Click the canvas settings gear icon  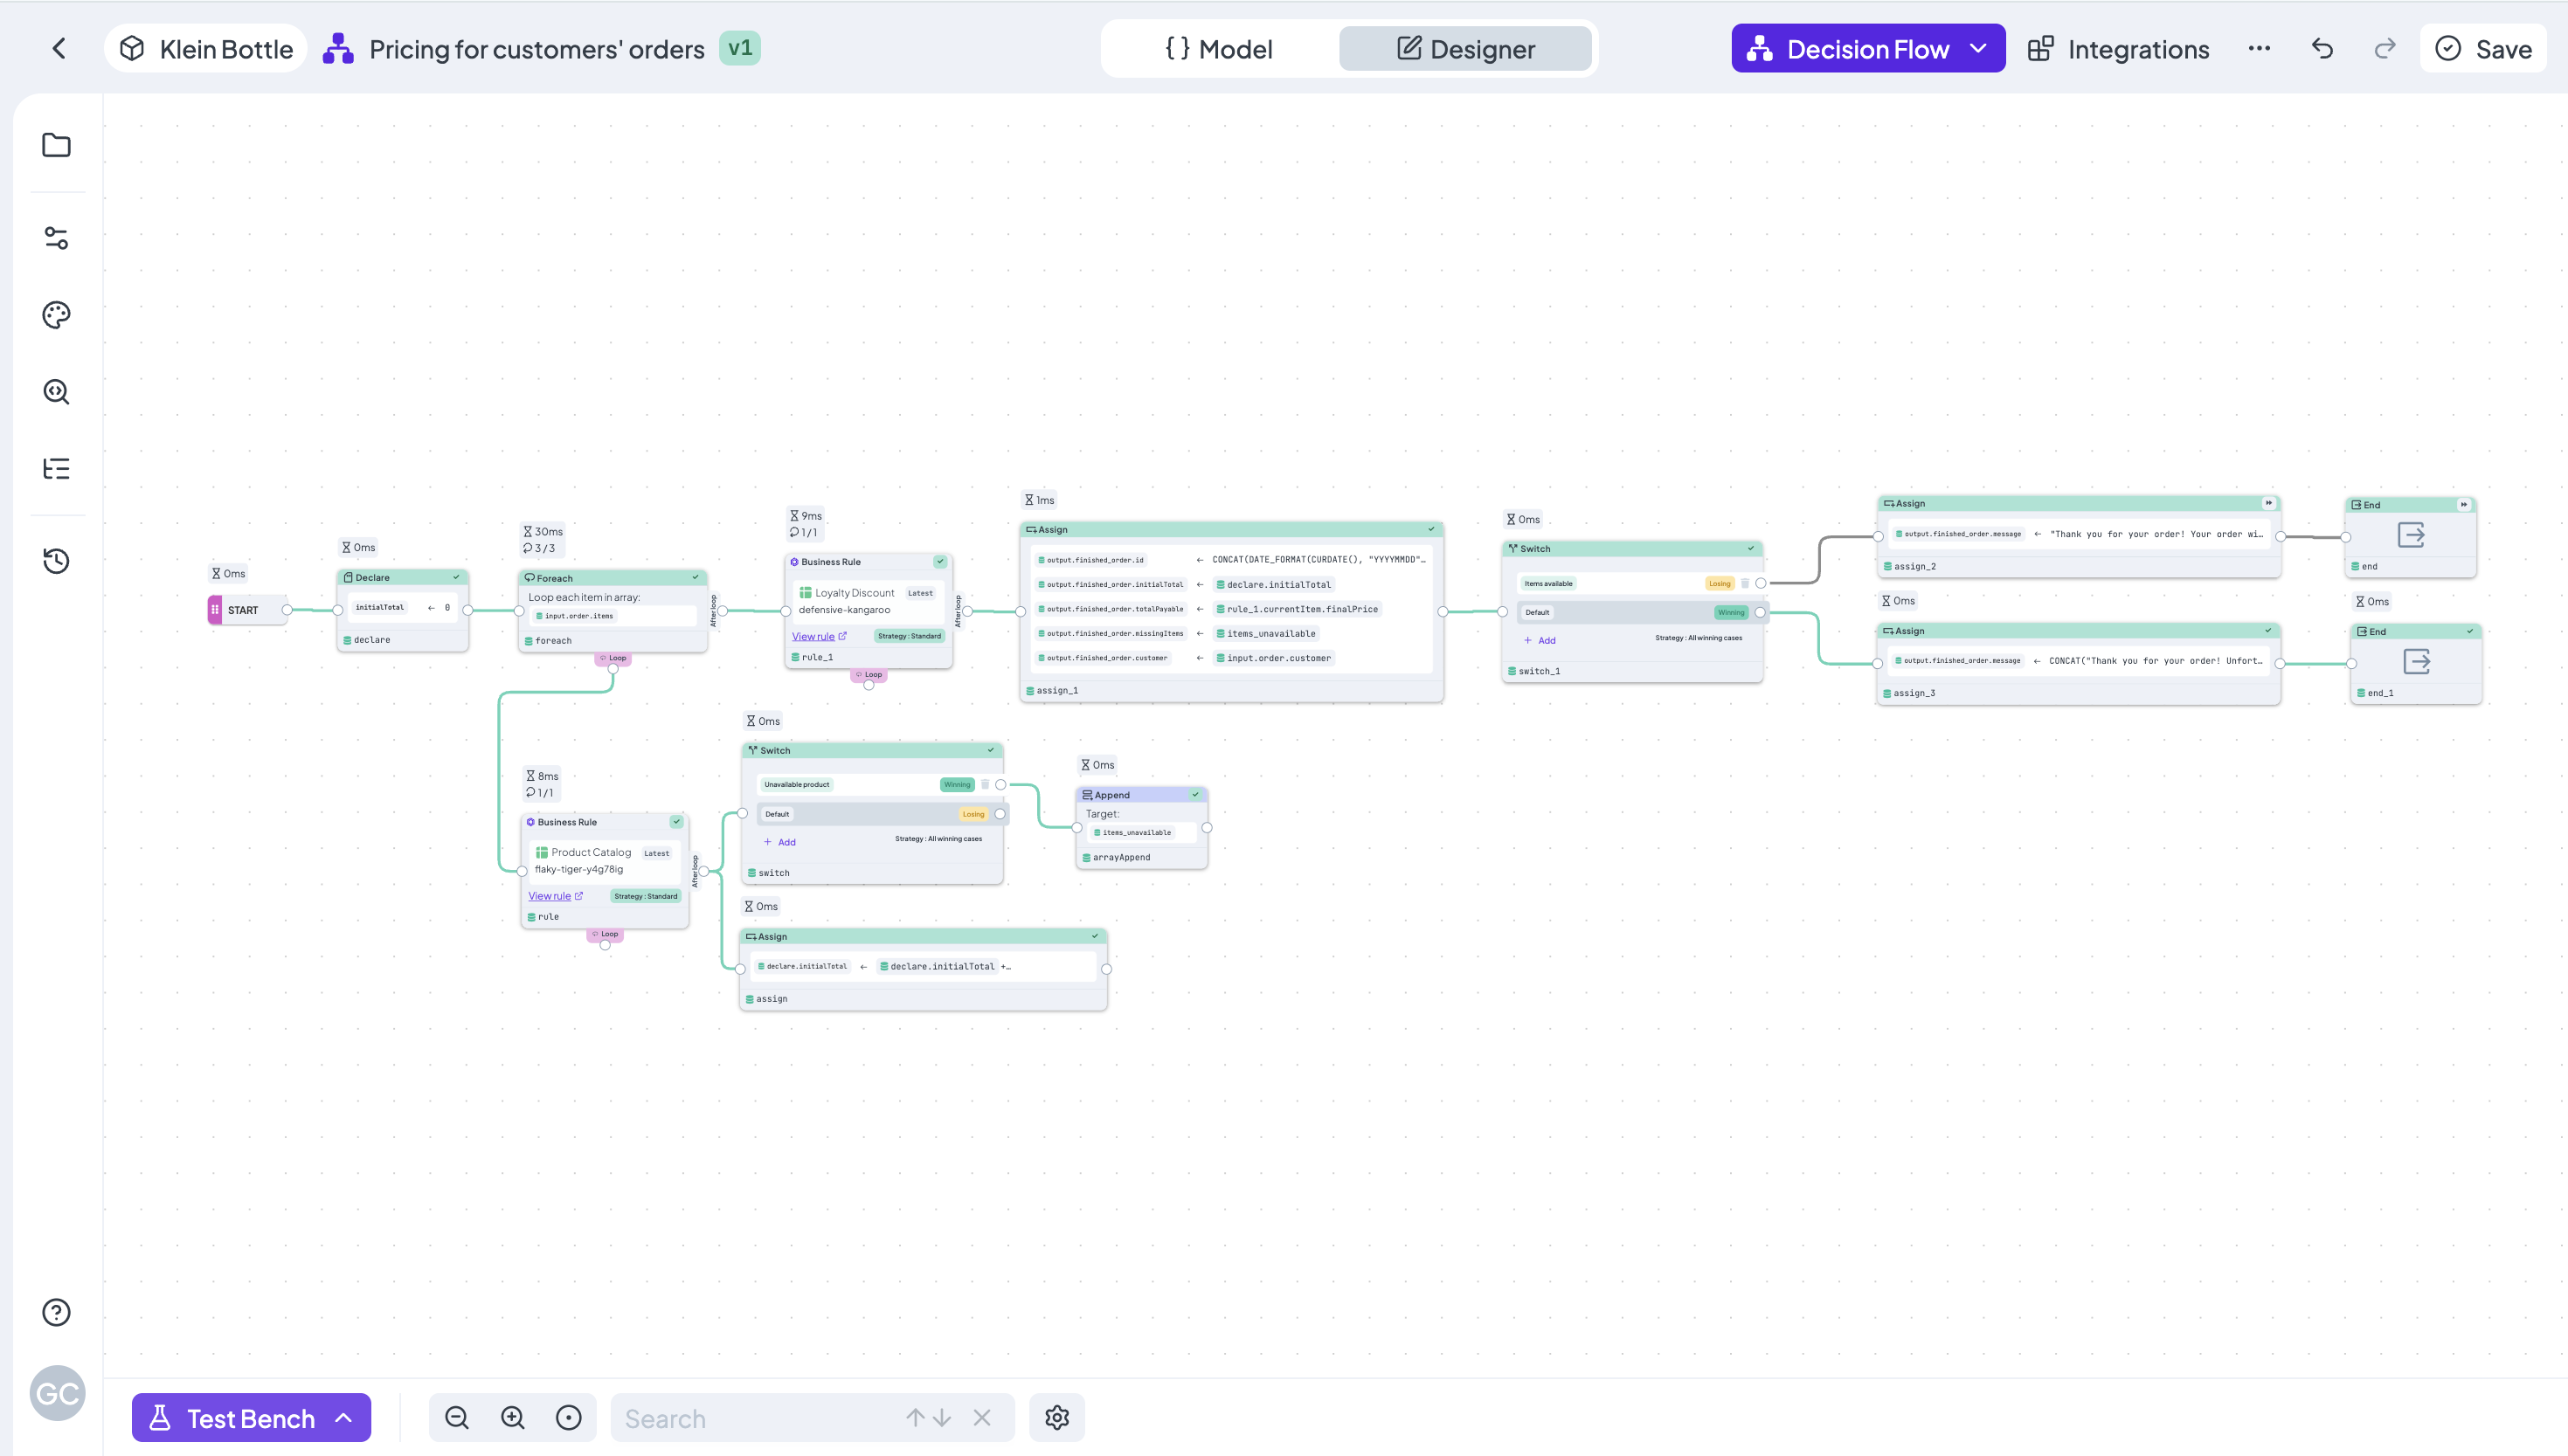(1057, 1418)
